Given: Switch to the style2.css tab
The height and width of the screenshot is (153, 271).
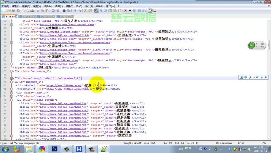Looking at the screenshot, I should click(46, 17).
